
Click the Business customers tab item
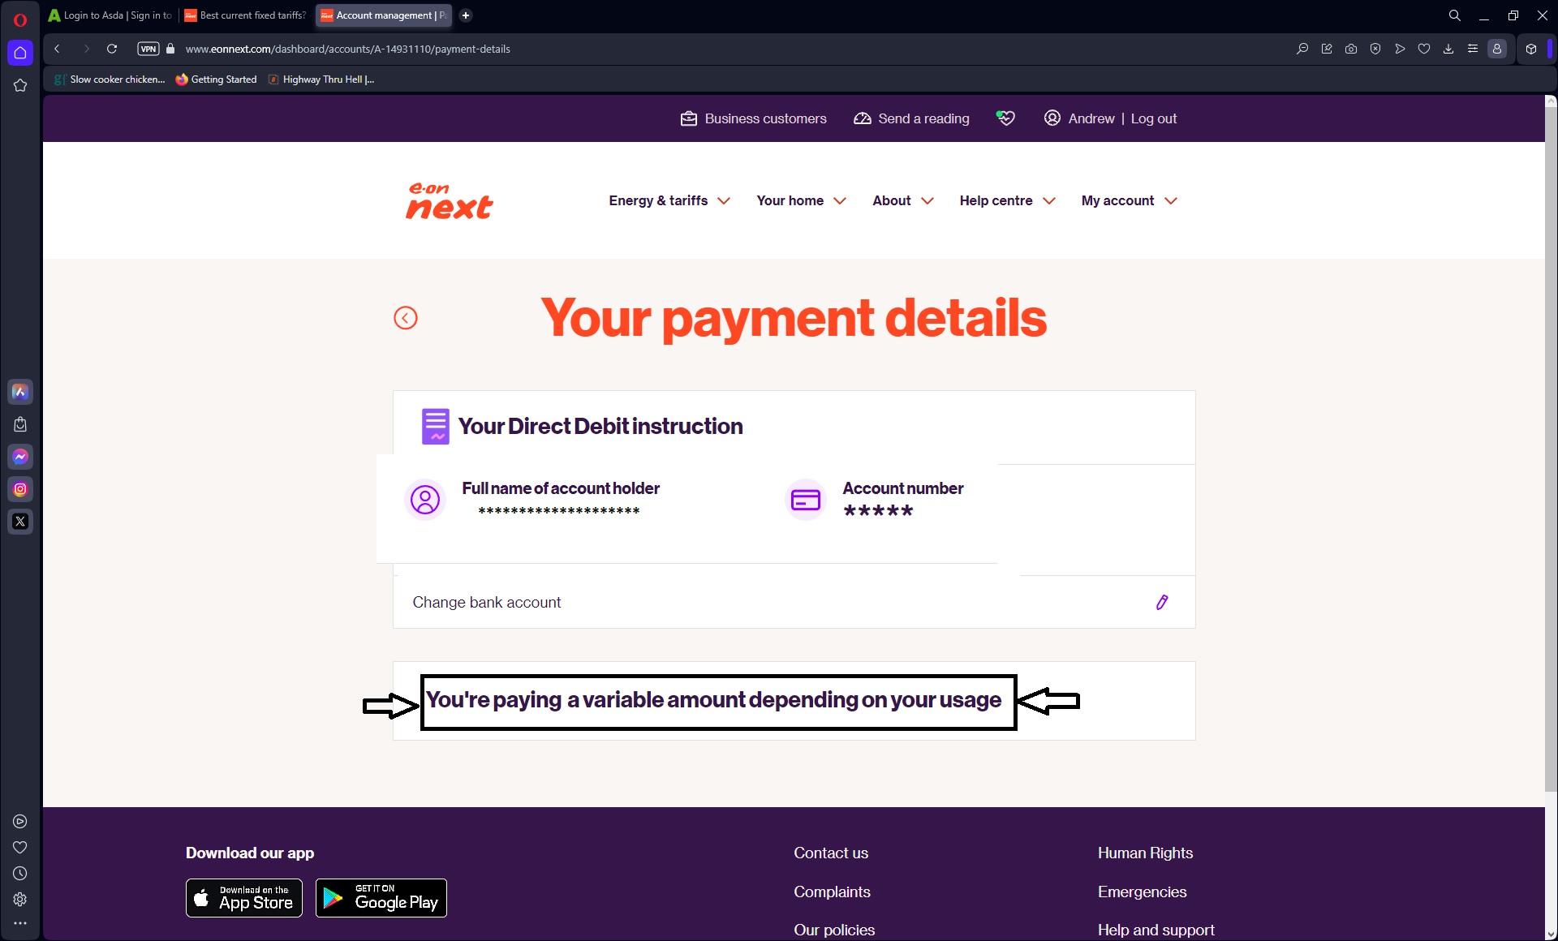click(x=752, y=118)
